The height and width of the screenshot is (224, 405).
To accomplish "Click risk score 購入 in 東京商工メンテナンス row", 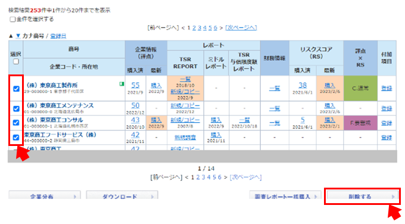I will tap(329, 105).
